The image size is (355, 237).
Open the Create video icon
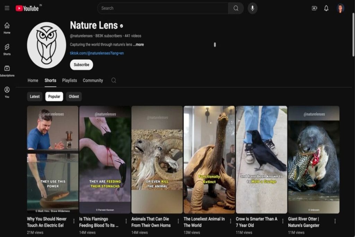coord(314,8)
